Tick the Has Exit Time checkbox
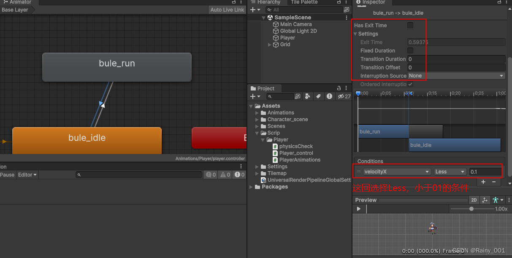This screenshot has width=512, height=258. [x=410, y=25]
